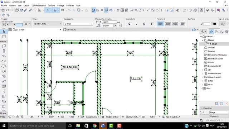The image size is (229, 129).
Task: Click the rotation angle field 270,00°
Action: (x=108, y=25)
